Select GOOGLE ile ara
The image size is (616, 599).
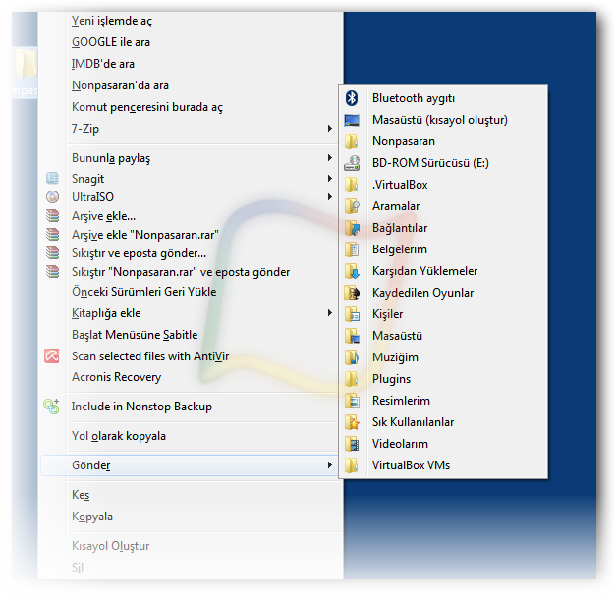pyautogui.click(x=111, y=42)
